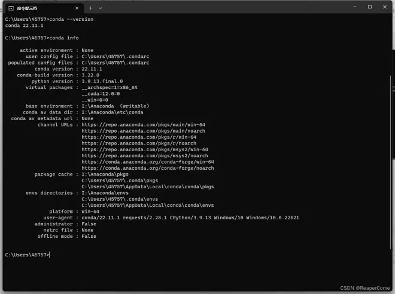Click the .conda\envs path
The image size is (395, 294).
click(120, 199)
